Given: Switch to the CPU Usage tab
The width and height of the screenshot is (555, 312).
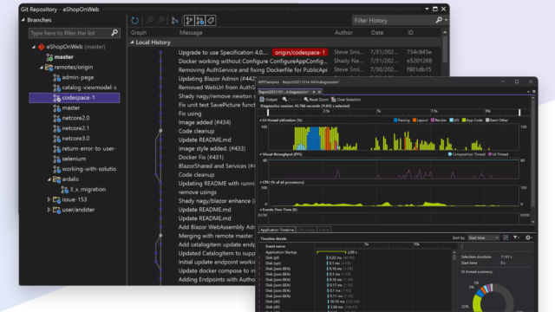Looking at the screenshot, I should pos(306,230).
